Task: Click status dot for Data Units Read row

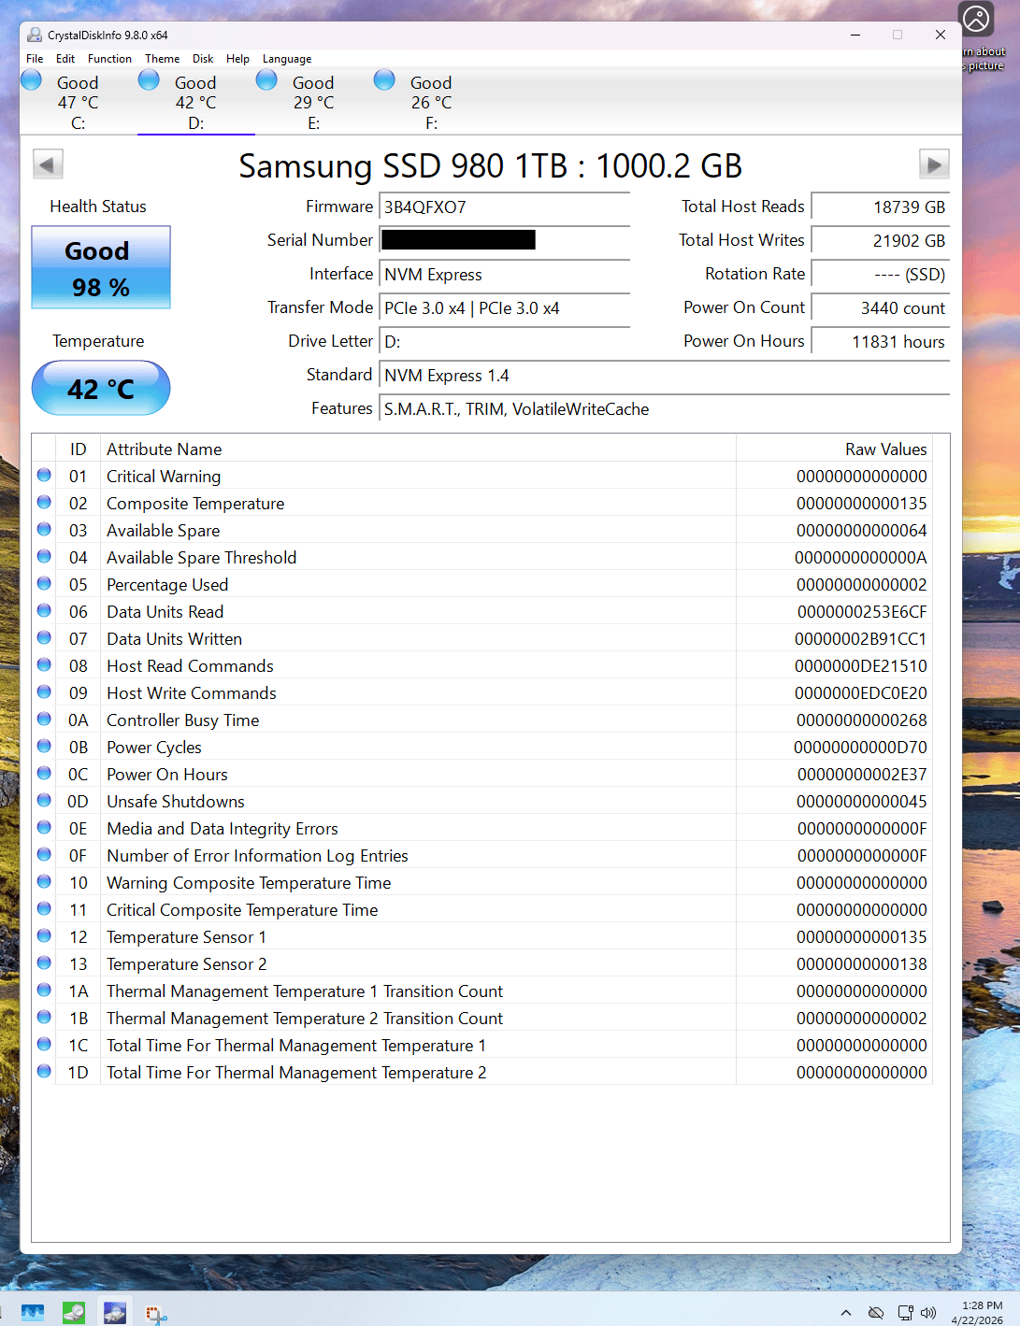Action: 44,611
